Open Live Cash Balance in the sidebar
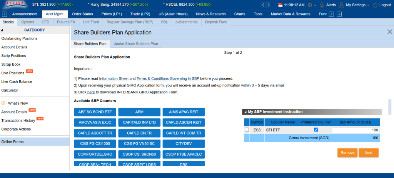 (17, 82)
